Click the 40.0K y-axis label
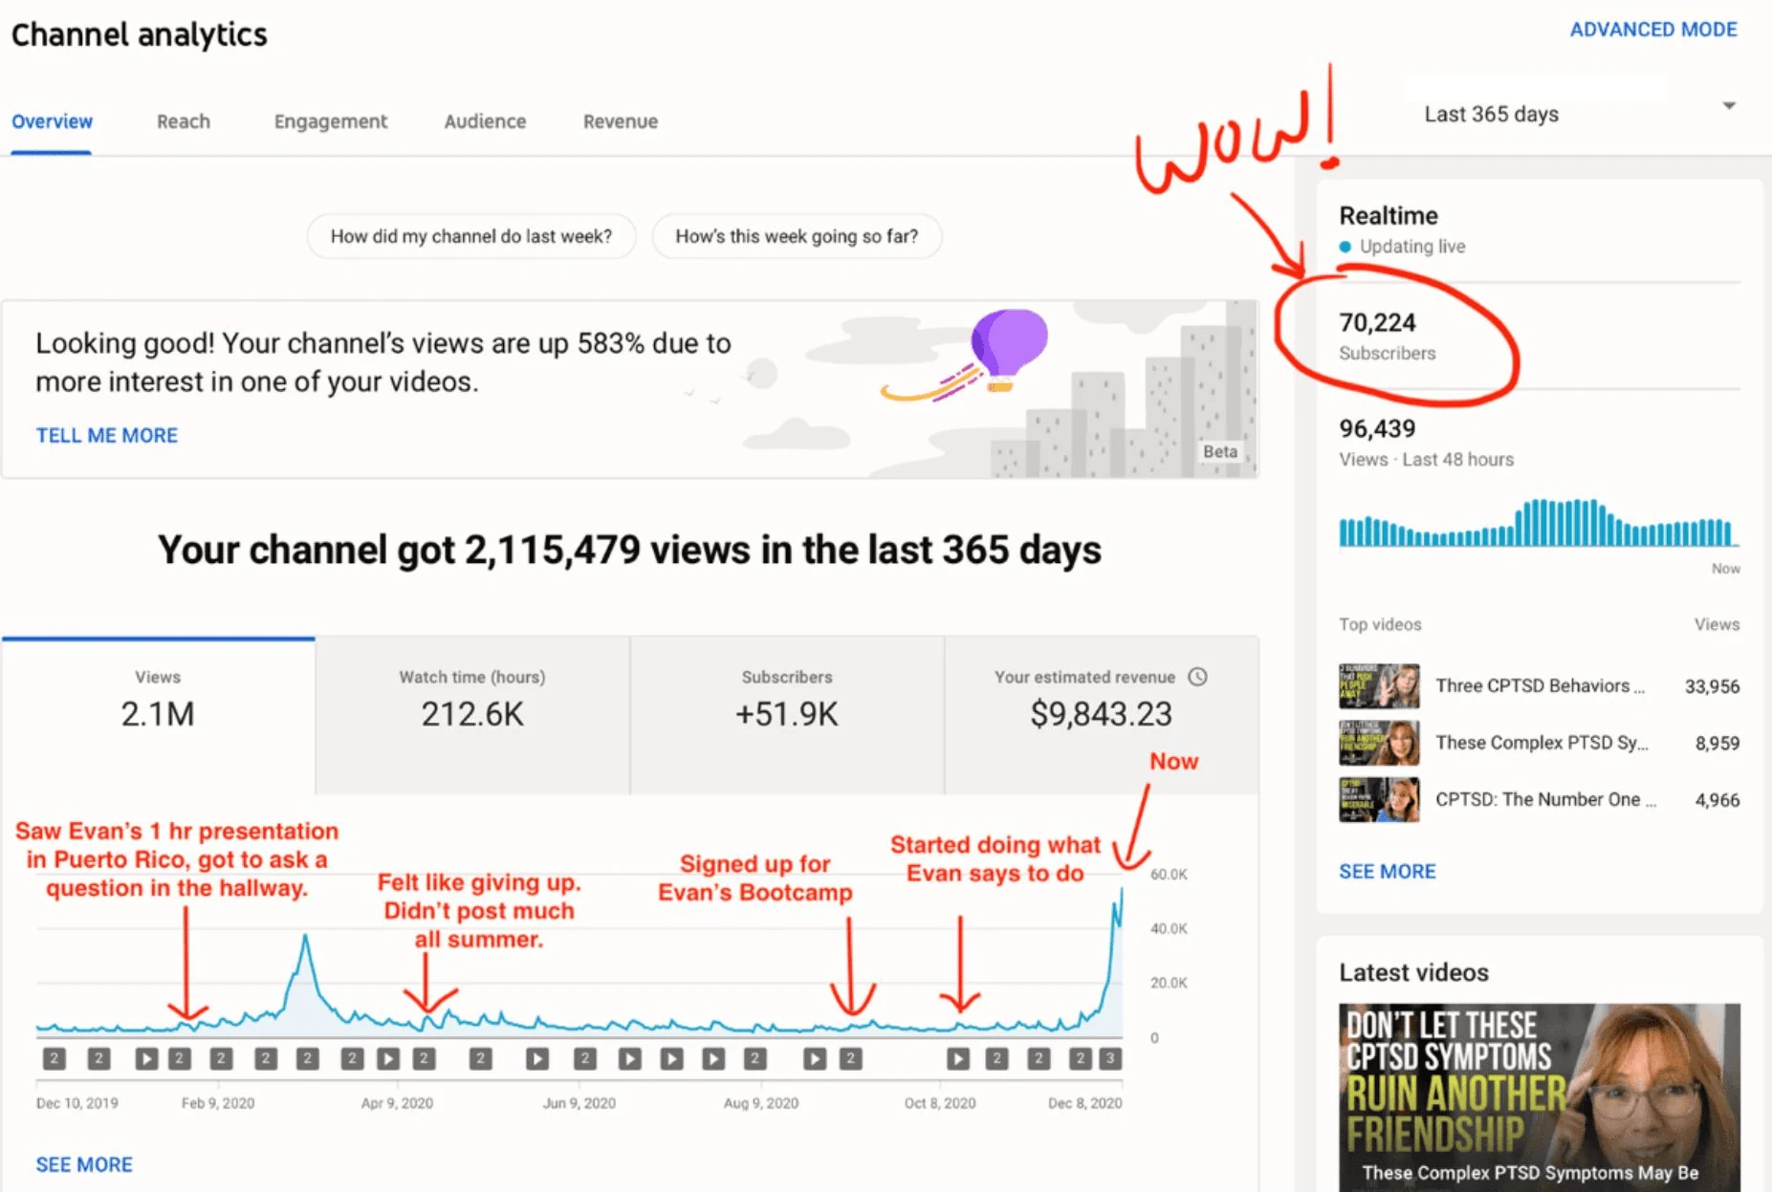Screen dimensions: 1772x1192 point(1169,928)
